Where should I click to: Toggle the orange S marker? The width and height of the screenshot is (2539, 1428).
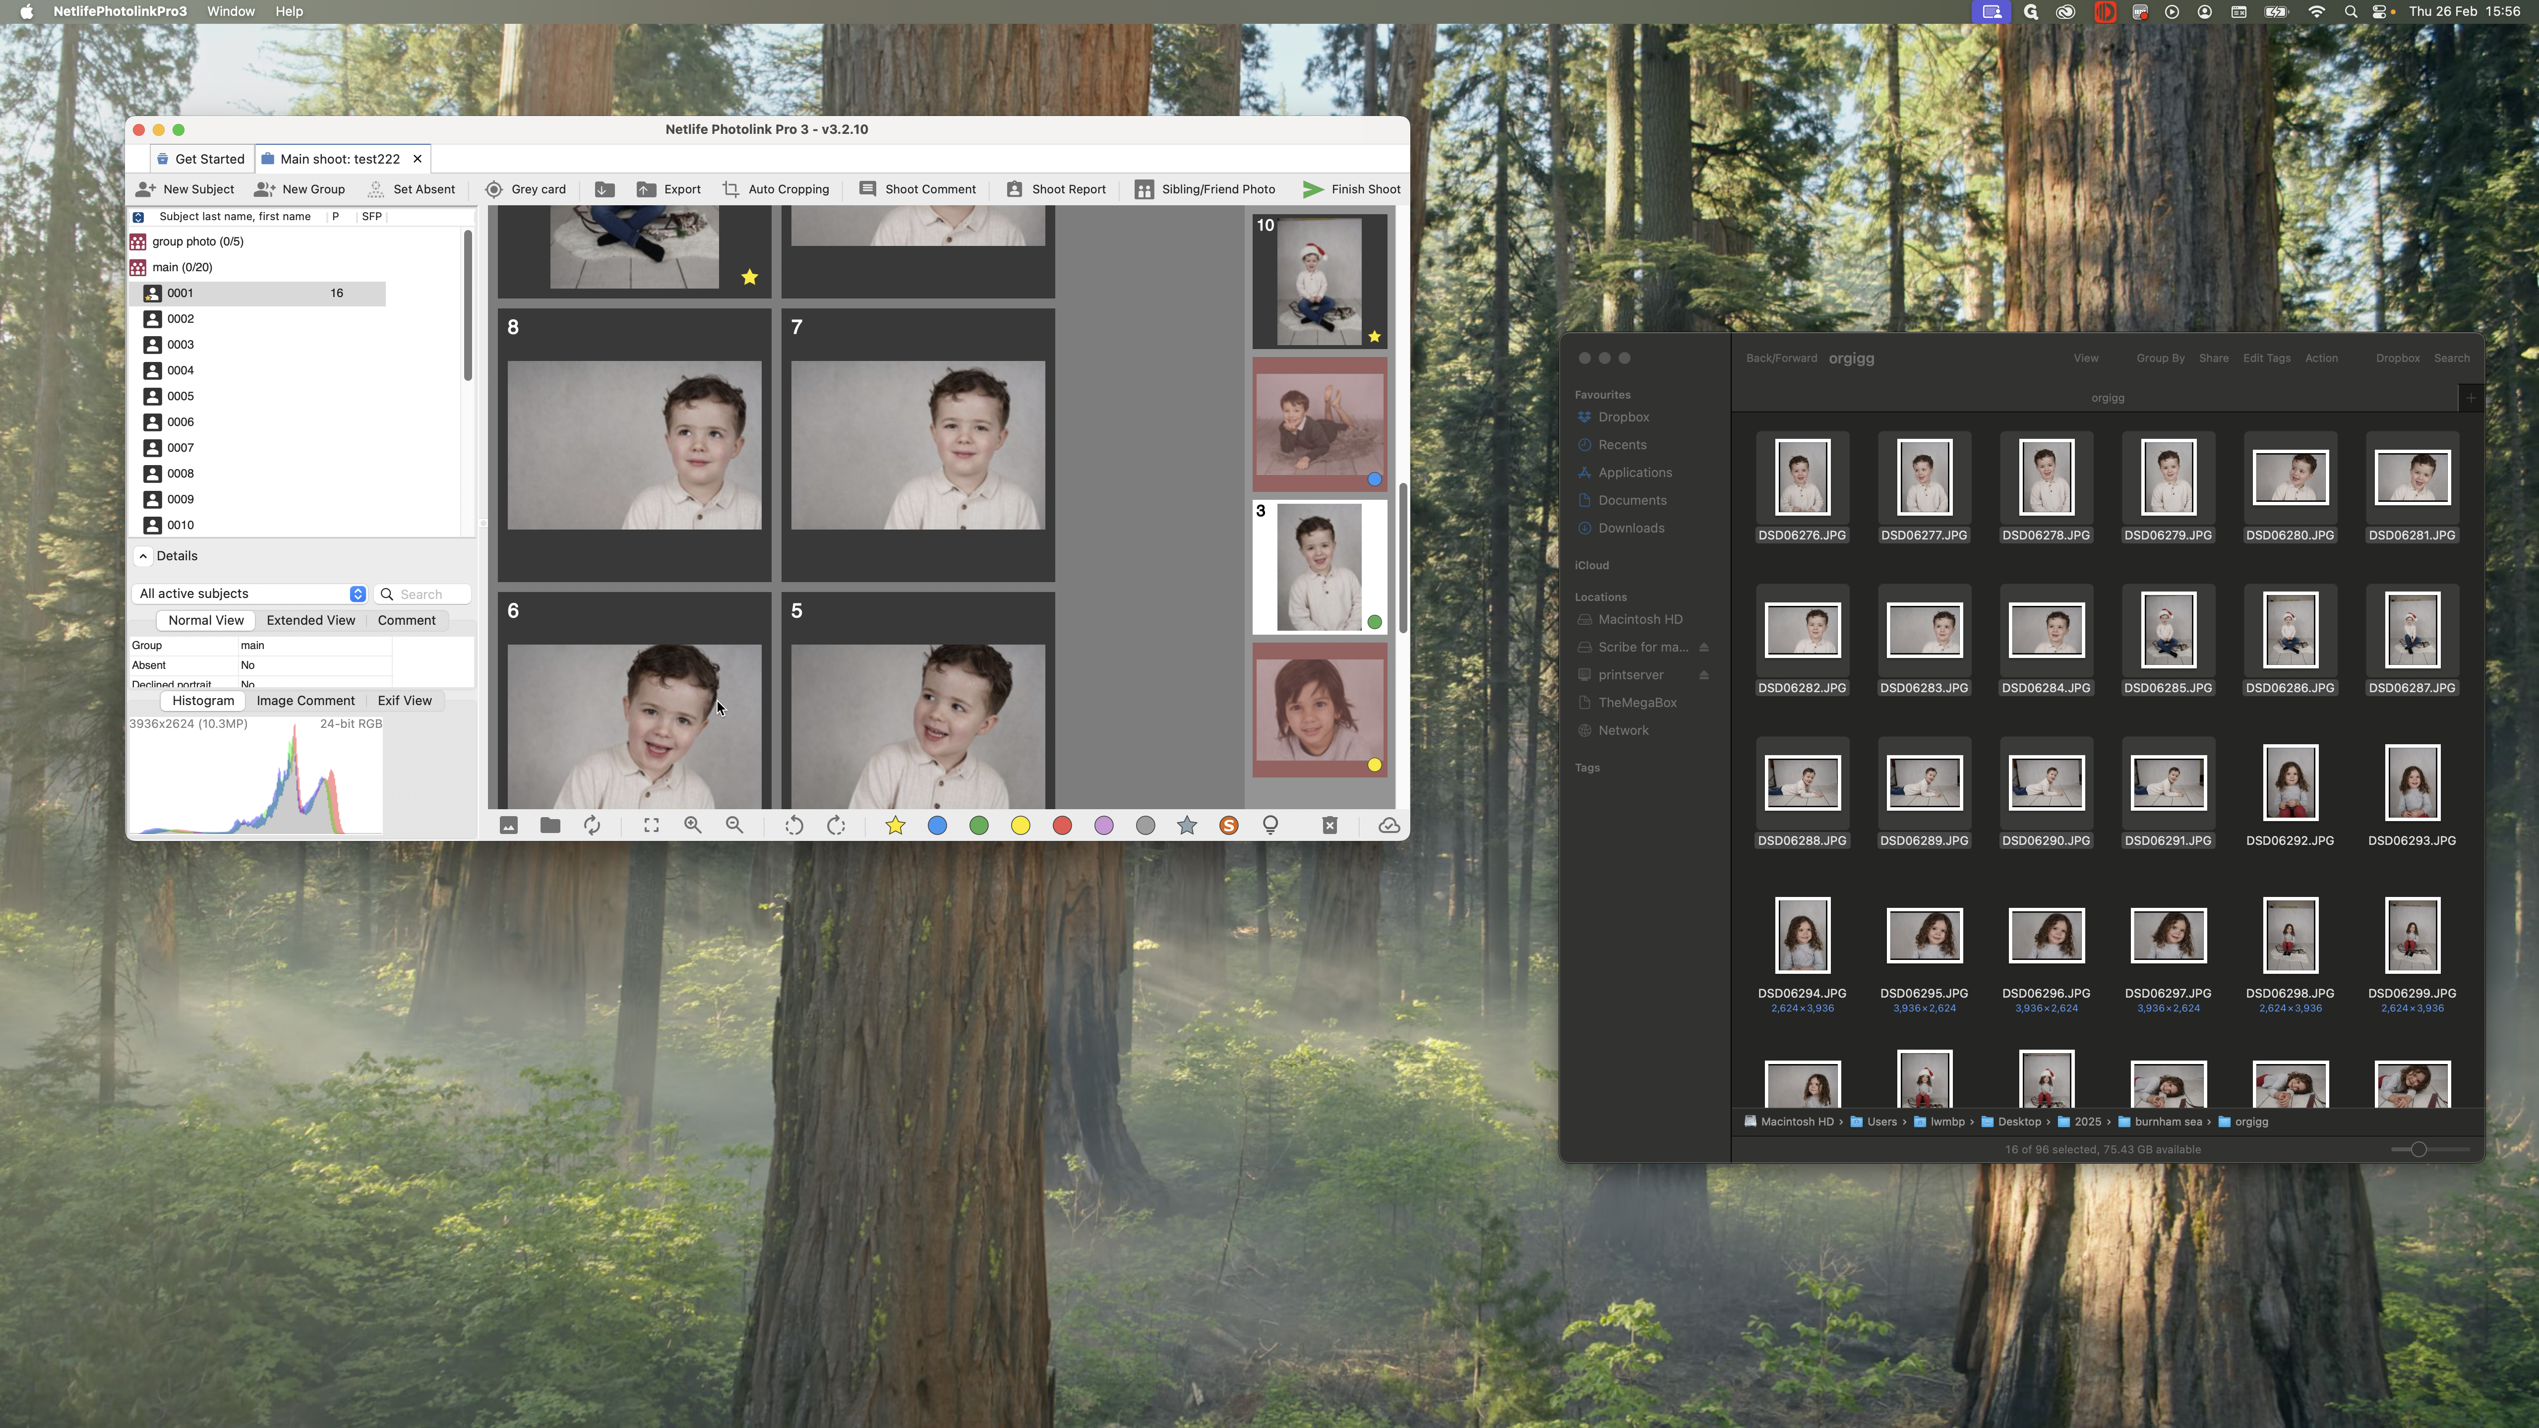pos(1228,826)
